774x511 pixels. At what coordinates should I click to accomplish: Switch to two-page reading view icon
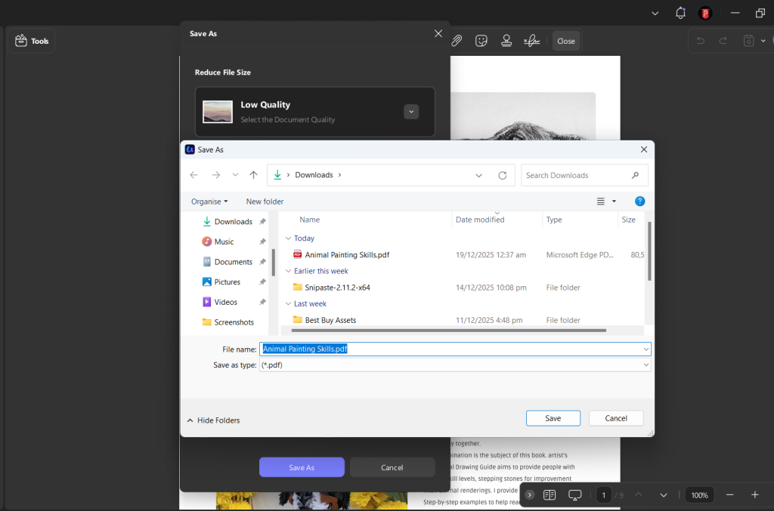(550, 495)
